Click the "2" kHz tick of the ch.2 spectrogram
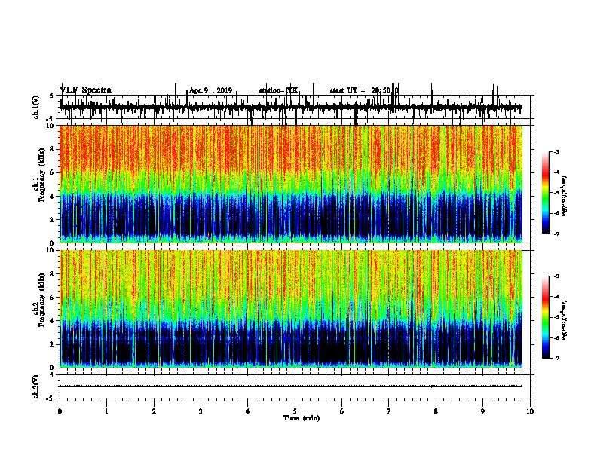Screen dimensions: 597x461 (x=53, y=344)
